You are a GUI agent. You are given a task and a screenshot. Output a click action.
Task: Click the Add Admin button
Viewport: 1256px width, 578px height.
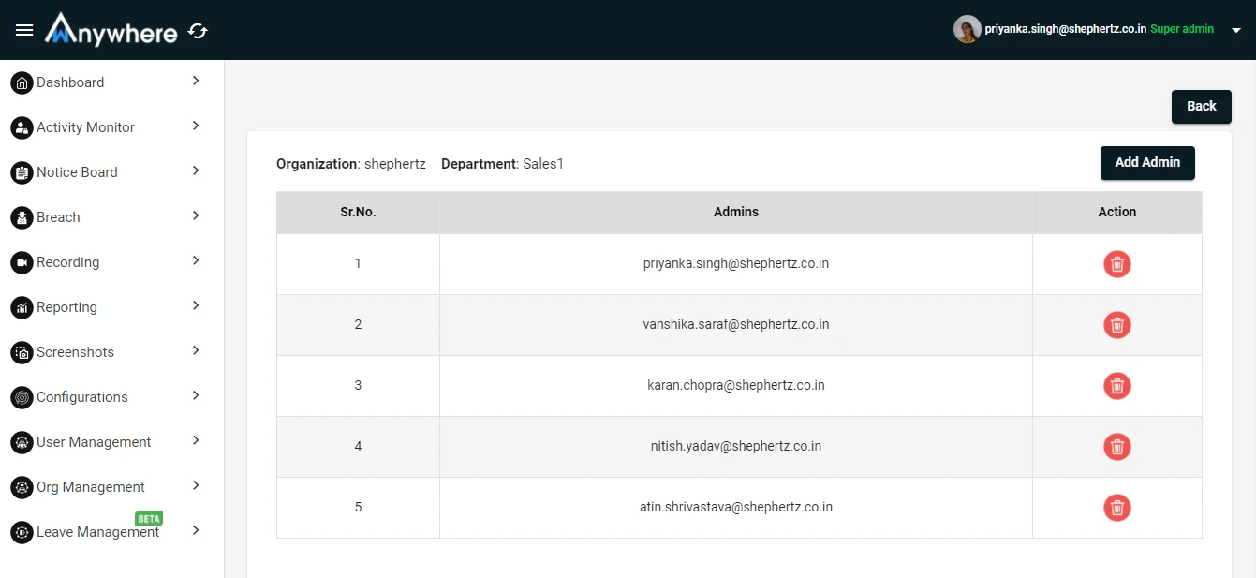click(x=1147, y=163)
